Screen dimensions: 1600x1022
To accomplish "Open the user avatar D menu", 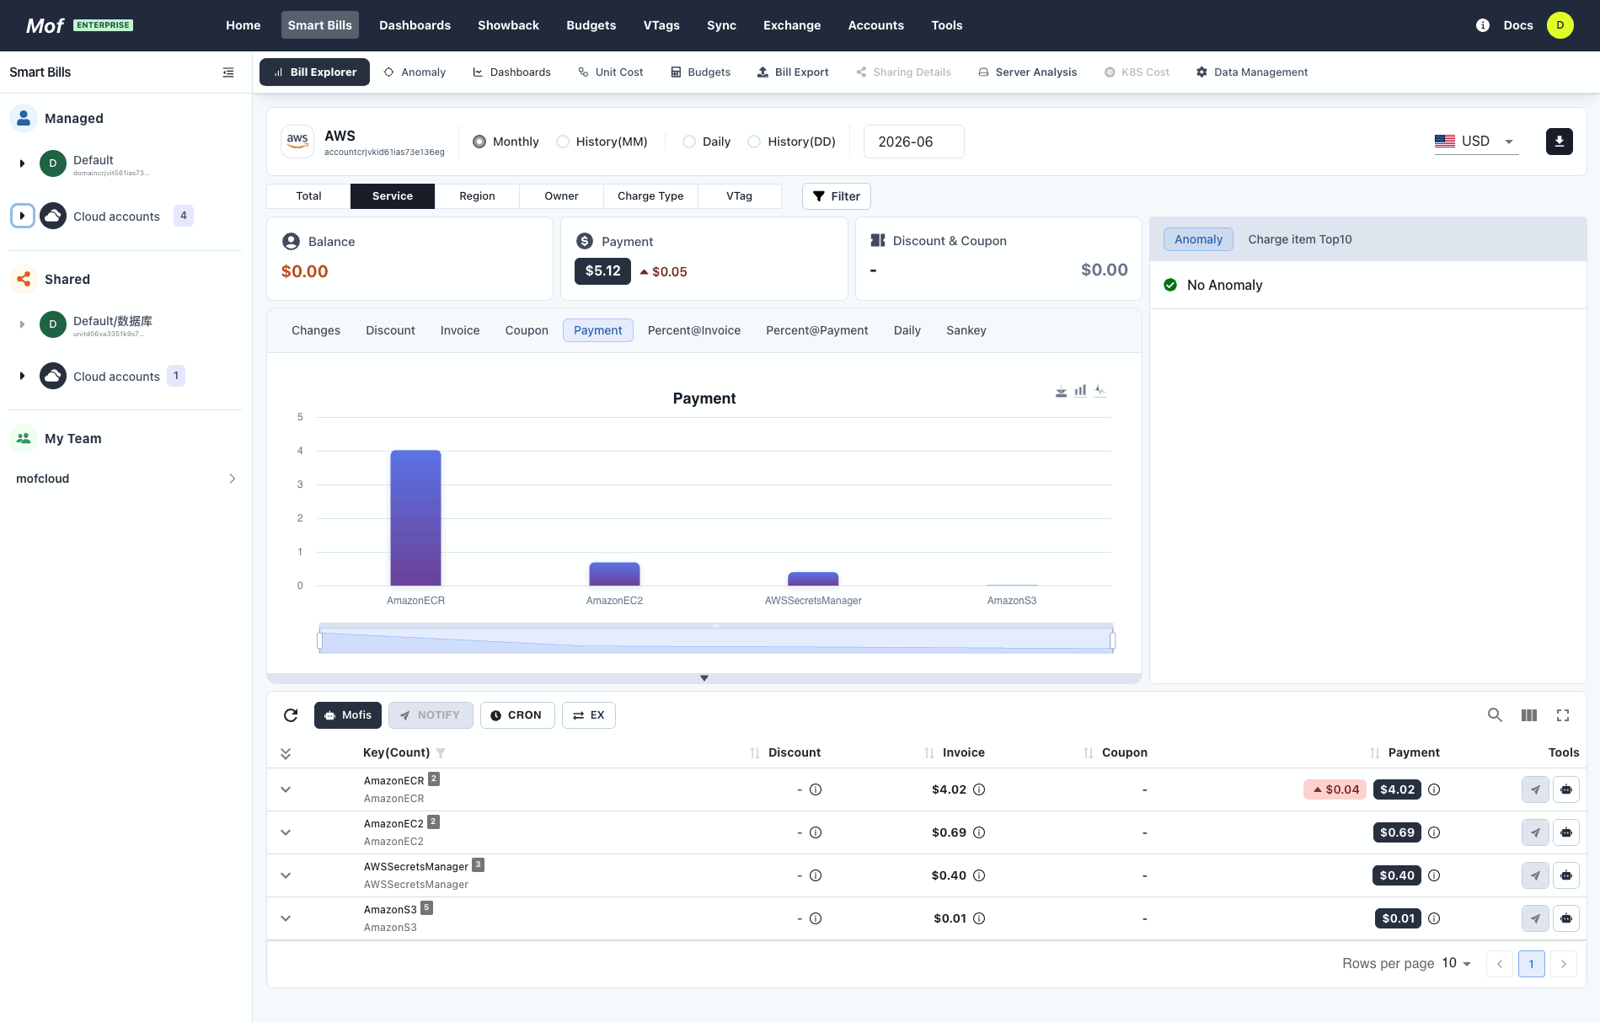I will click(x=1560, y=25).
